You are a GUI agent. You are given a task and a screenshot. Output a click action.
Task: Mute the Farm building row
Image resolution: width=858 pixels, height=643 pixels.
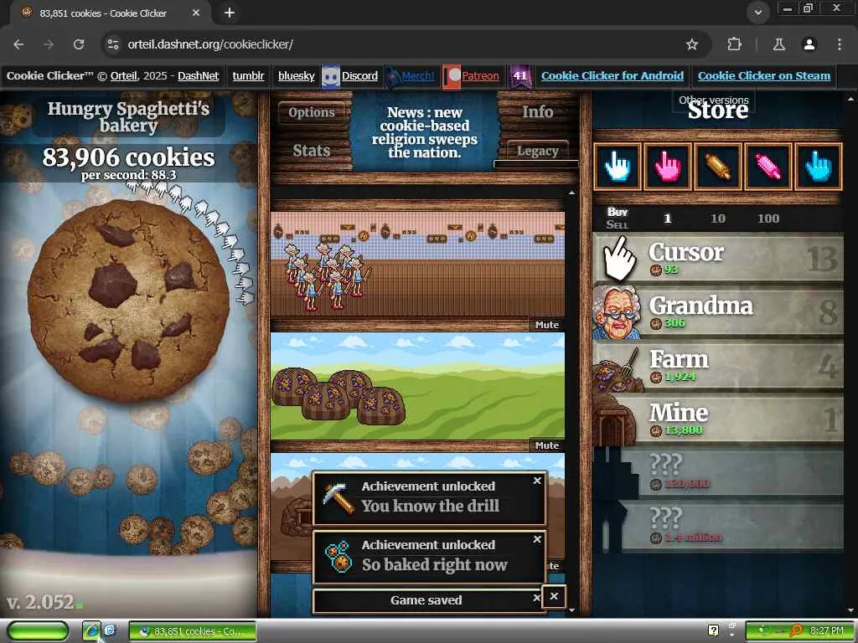[546, 445]
